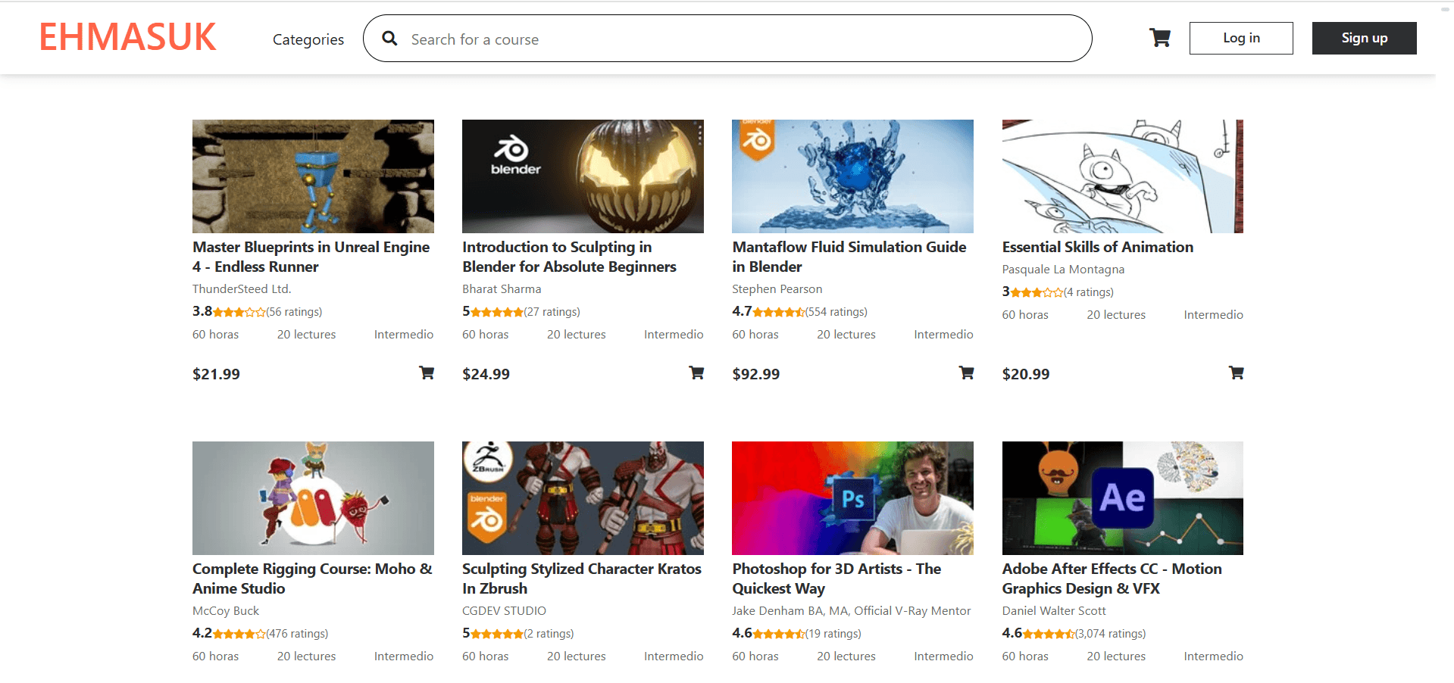Click the Log in button

tap(1240, 38)
